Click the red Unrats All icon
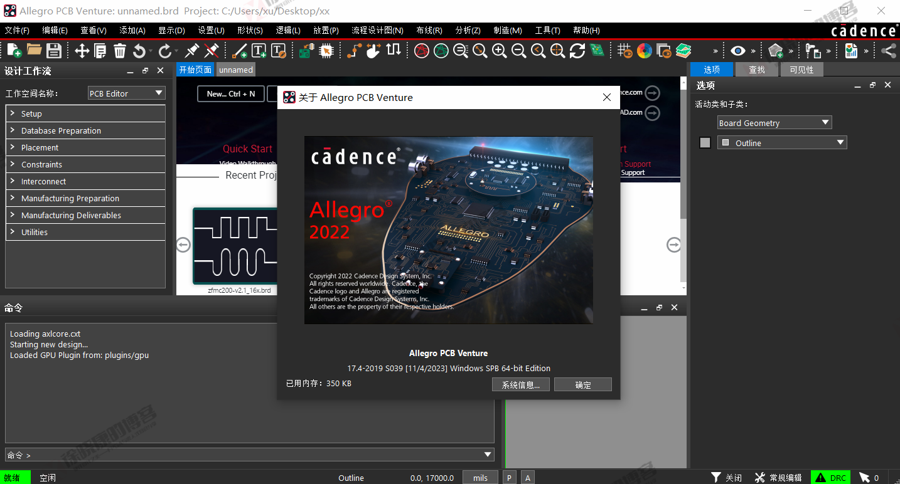 422,51
